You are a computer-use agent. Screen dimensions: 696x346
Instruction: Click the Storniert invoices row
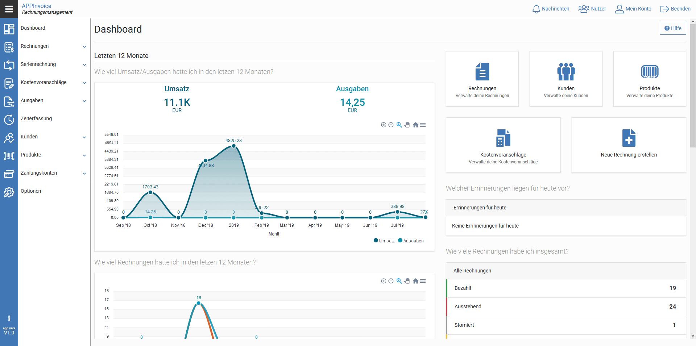pyautogui.click(x=566, y=325)
